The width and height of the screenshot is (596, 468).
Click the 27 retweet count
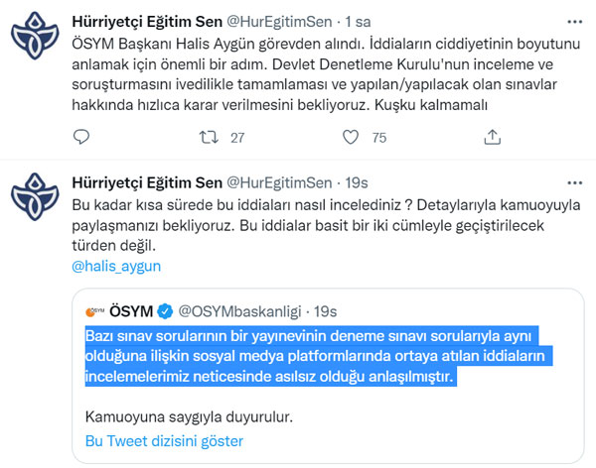point(237,138)
